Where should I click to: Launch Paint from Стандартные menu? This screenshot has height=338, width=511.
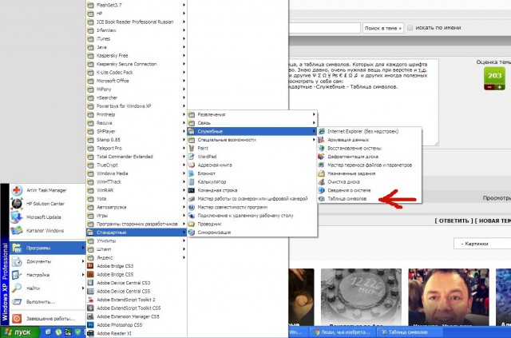point(252,148)
